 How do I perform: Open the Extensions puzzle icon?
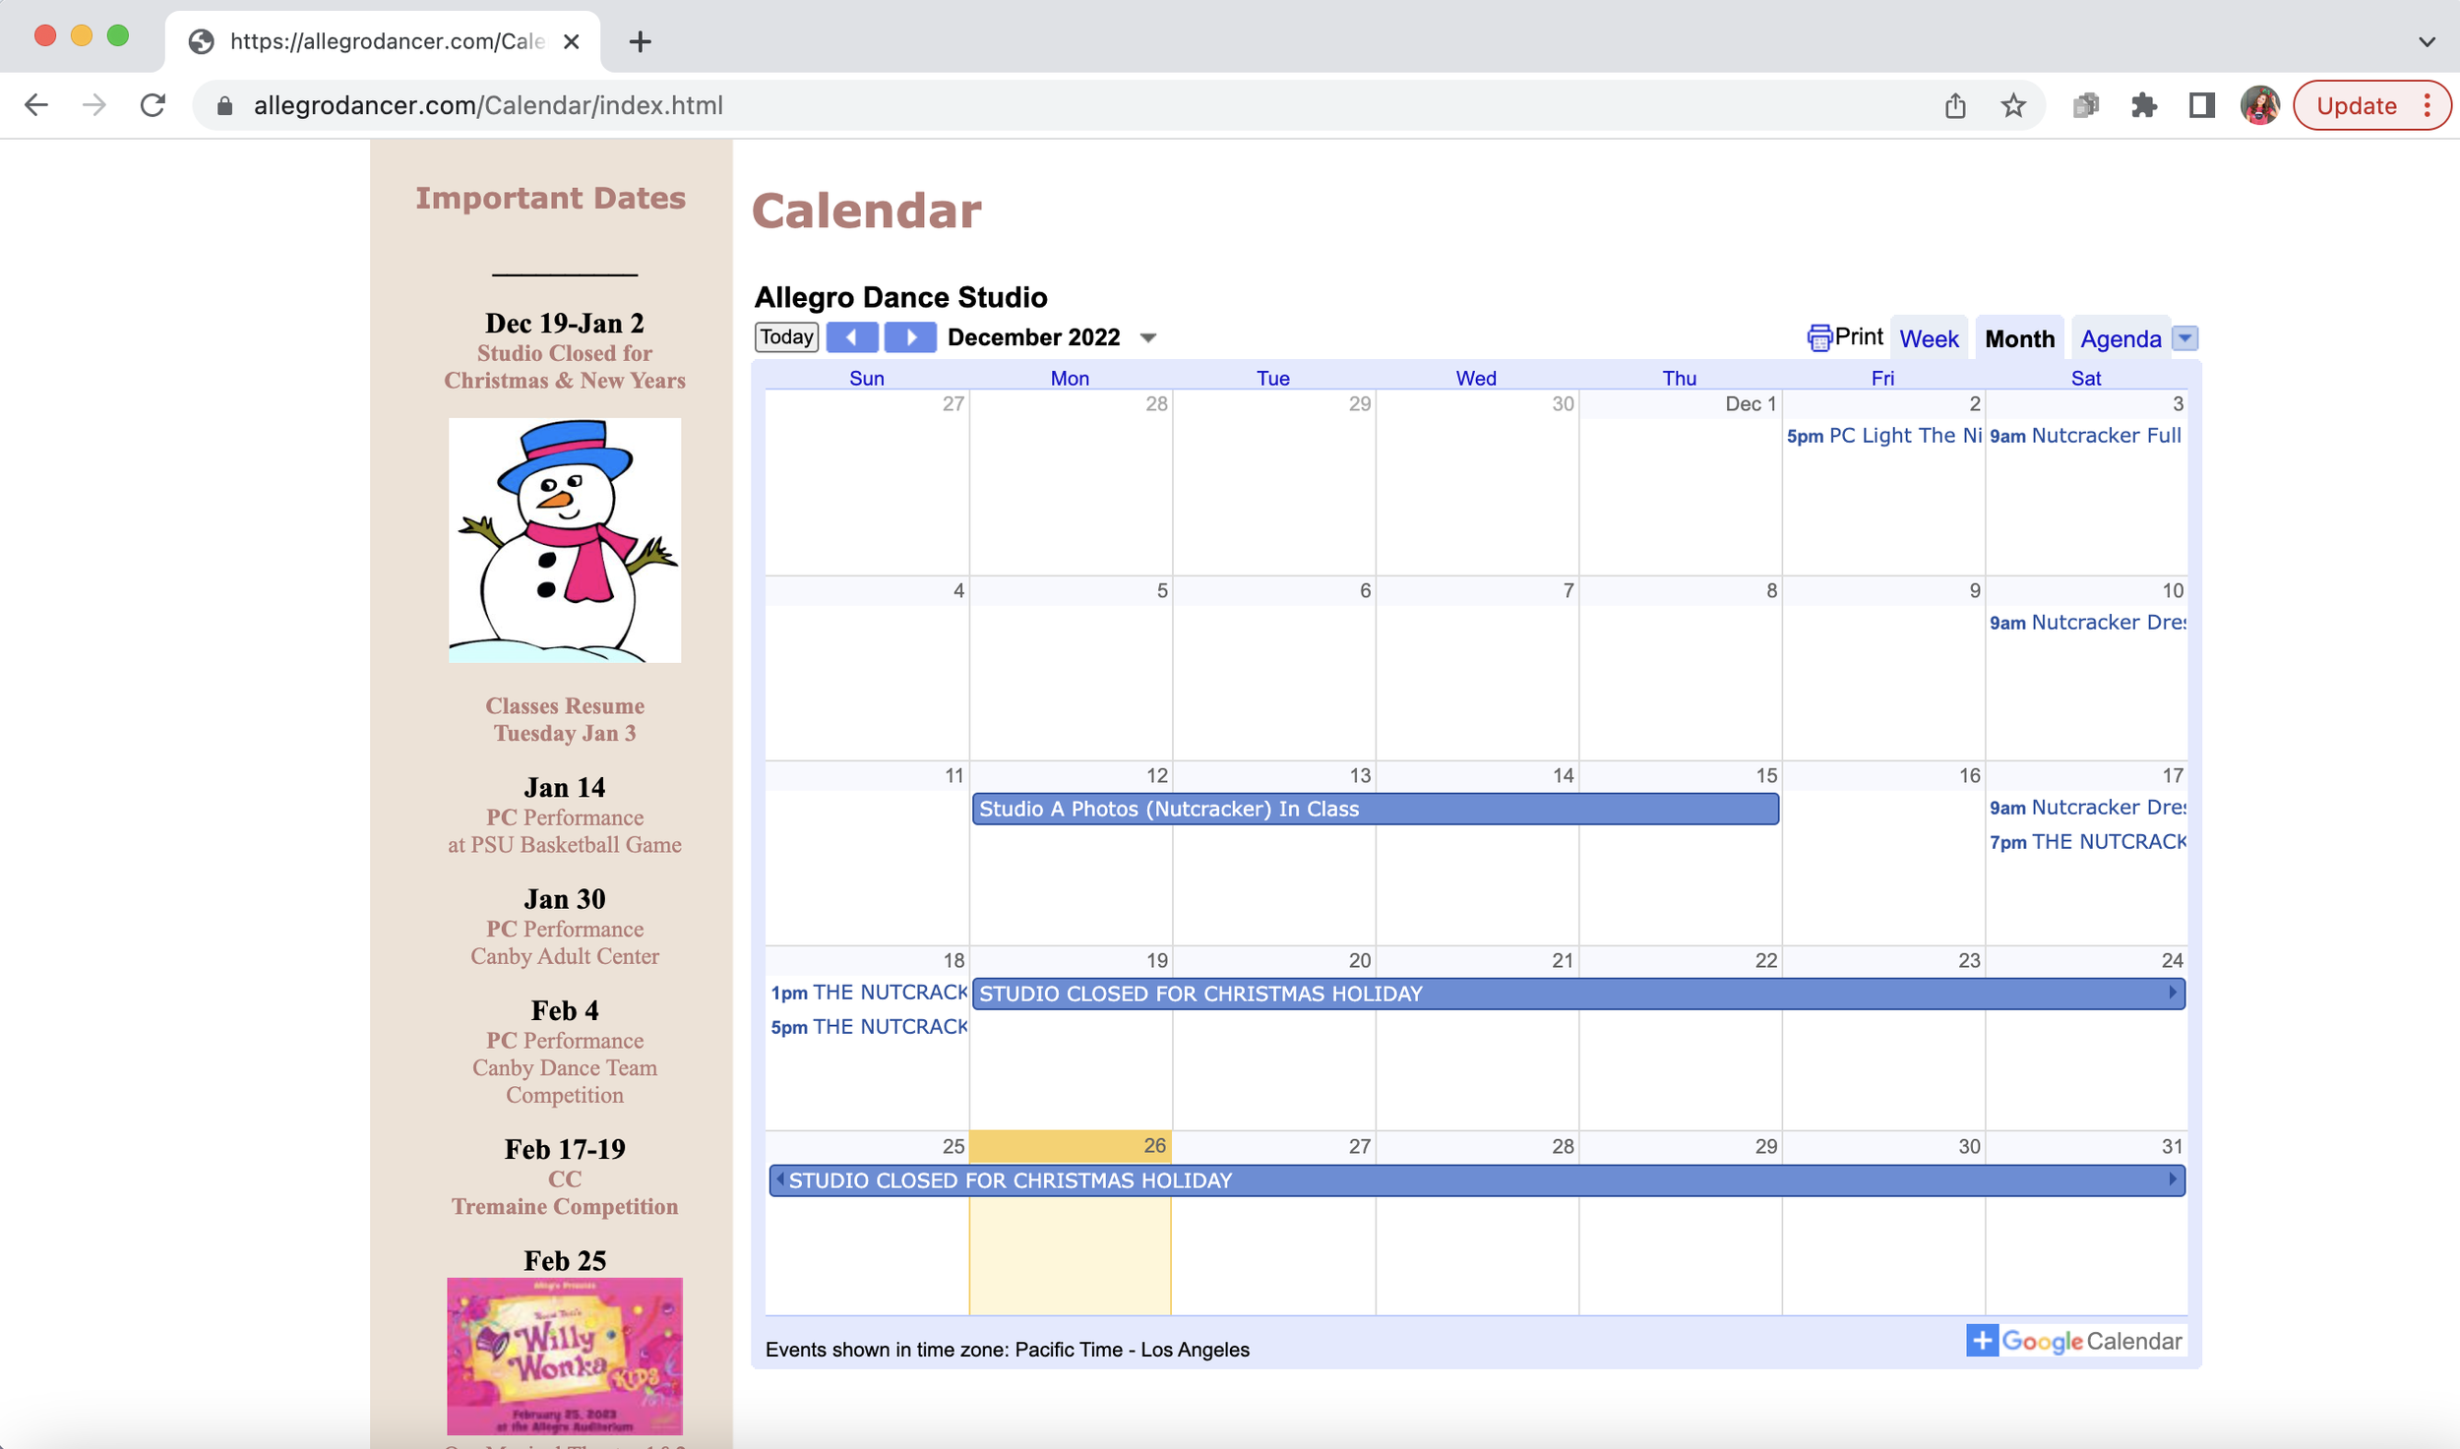(2143, 105)
